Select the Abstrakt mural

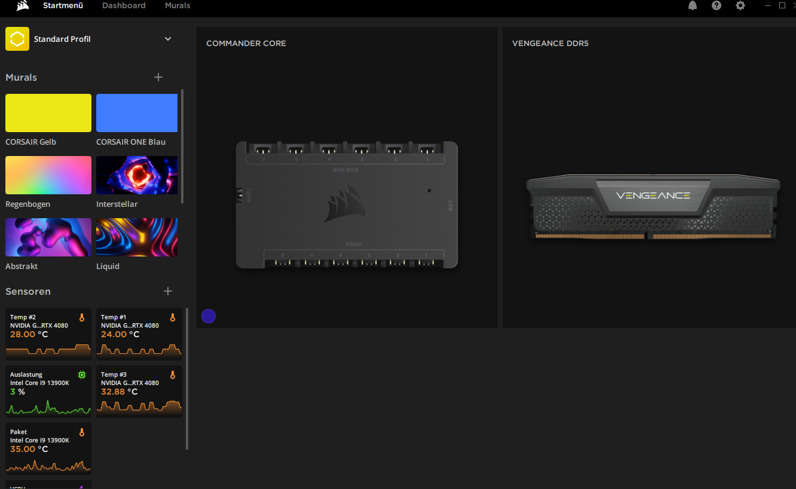[x=48, y=237]
